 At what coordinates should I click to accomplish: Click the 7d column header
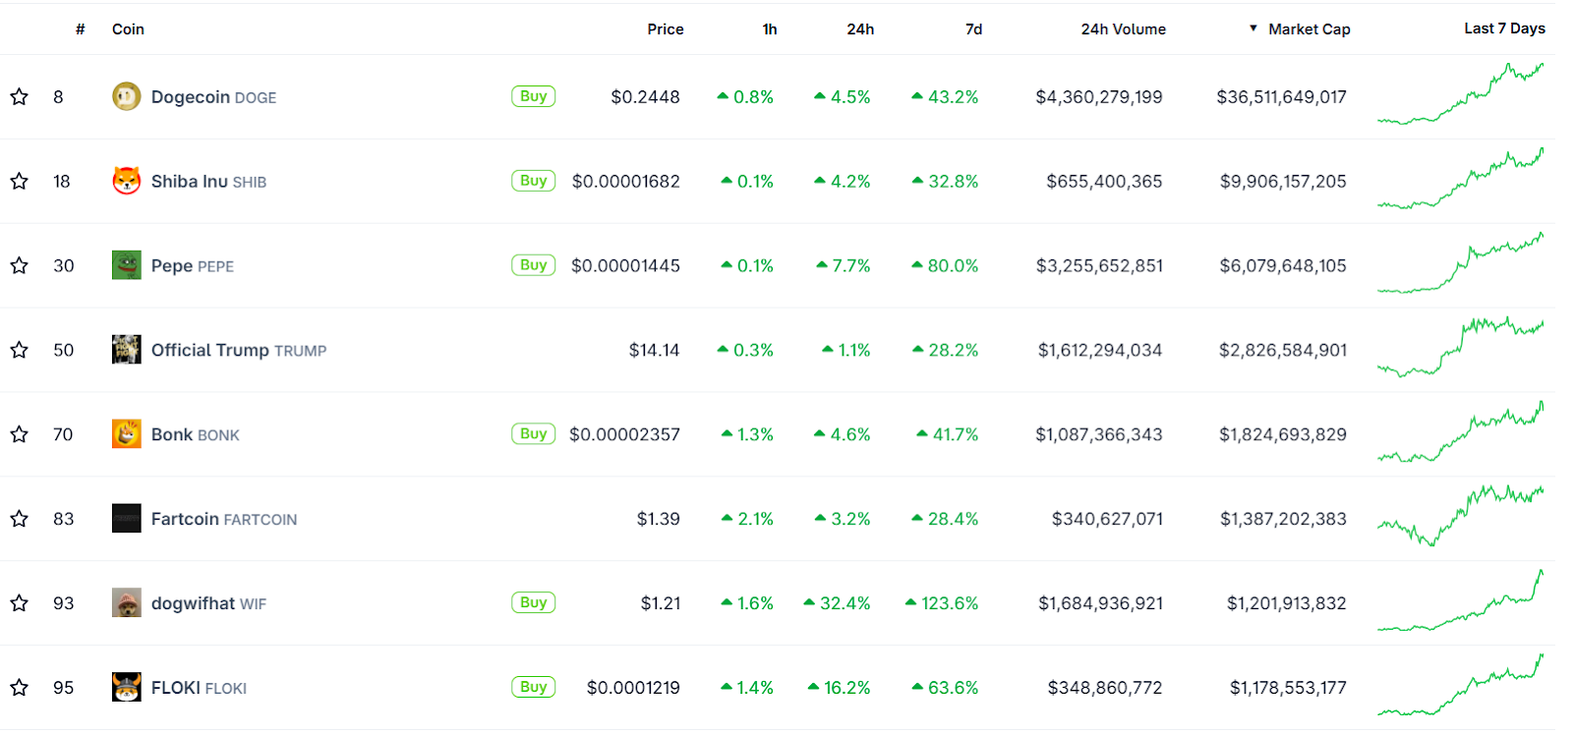click(x=973, y=29)
